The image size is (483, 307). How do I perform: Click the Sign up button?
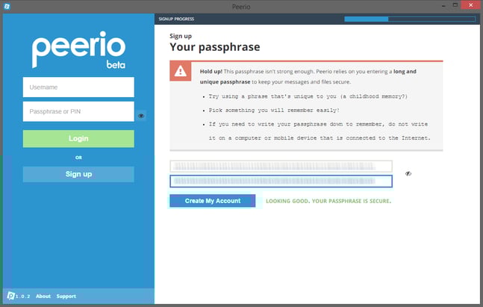78,174
